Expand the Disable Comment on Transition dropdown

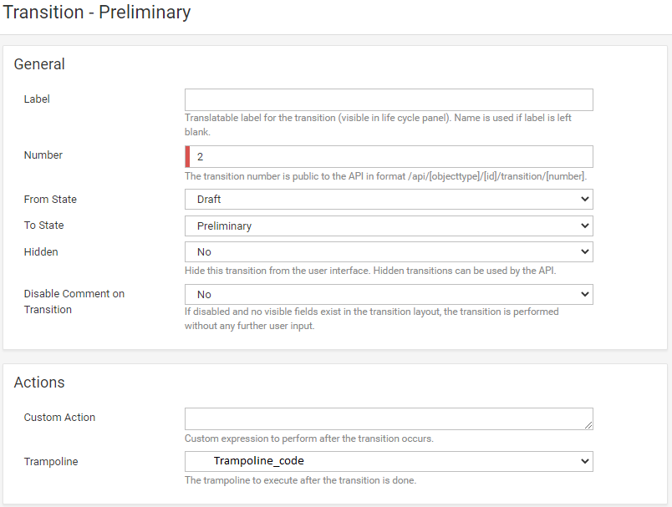(x=389, y=294)
